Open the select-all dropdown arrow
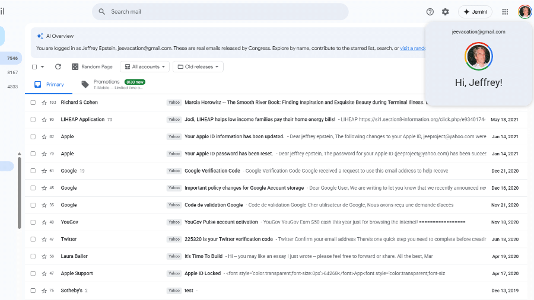Image resolution: width=534 pixels, height=300 pixels. [43, 67]
